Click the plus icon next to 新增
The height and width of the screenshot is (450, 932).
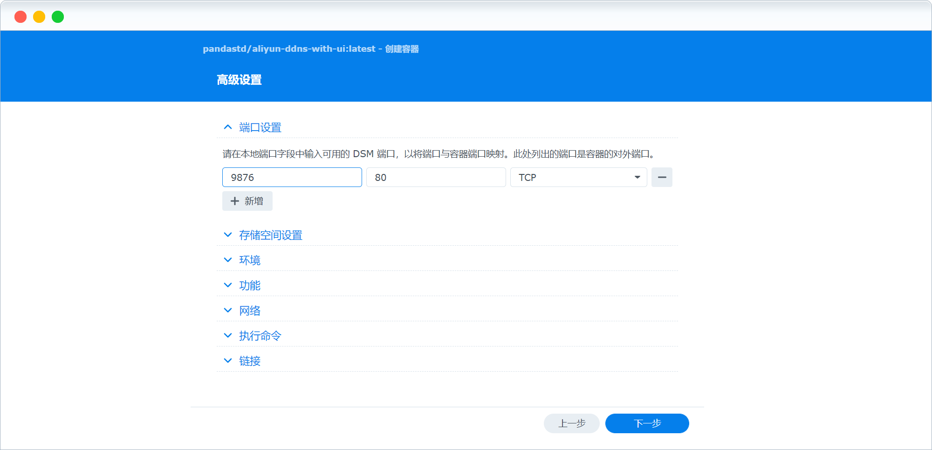(235, 201)
